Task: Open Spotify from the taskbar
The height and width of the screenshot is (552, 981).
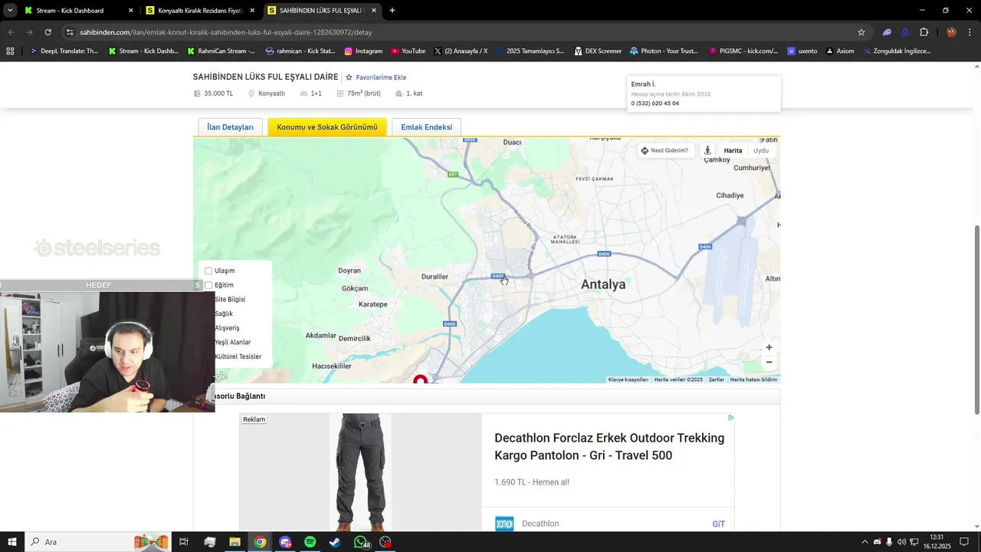Action: [310, 542]
